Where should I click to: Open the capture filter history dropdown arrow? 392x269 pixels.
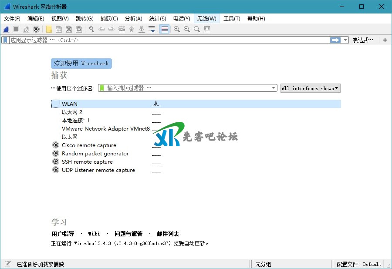tap(274, 88)
